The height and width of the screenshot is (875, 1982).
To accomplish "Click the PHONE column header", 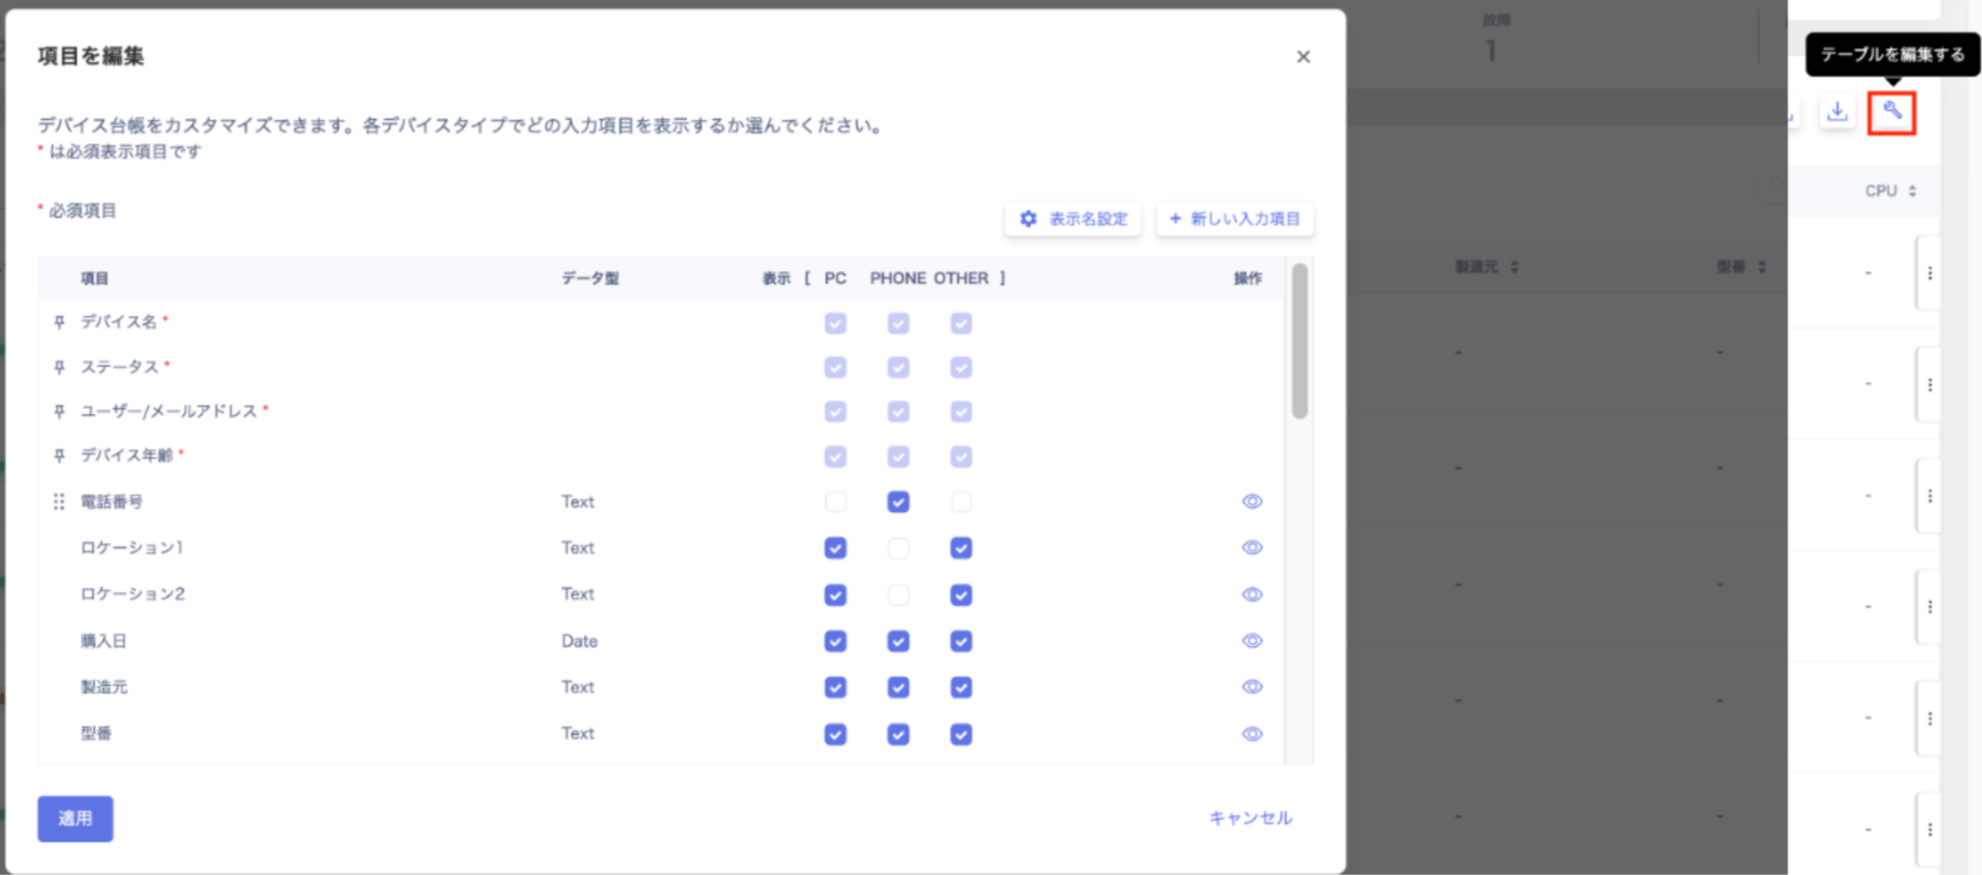I will 897,279.
